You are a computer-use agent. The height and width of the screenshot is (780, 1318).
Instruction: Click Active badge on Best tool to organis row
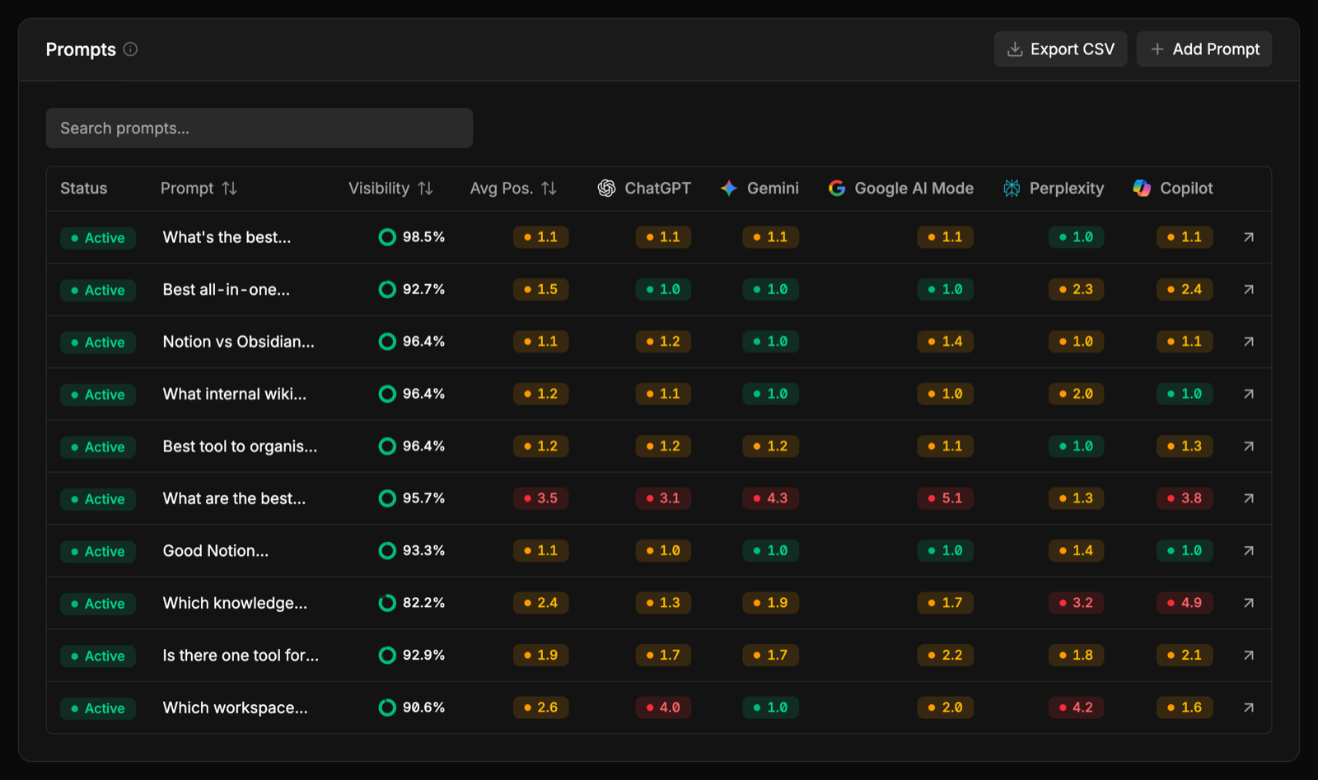(x=98, y=447)
